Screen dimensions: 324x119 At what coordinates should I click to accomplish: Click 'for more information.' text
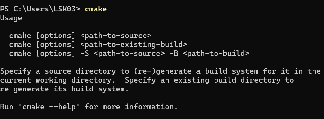(131, 107)
